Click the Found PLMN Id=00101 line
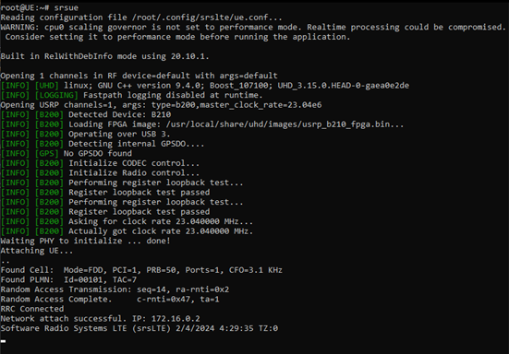 [x=68, y=280]
